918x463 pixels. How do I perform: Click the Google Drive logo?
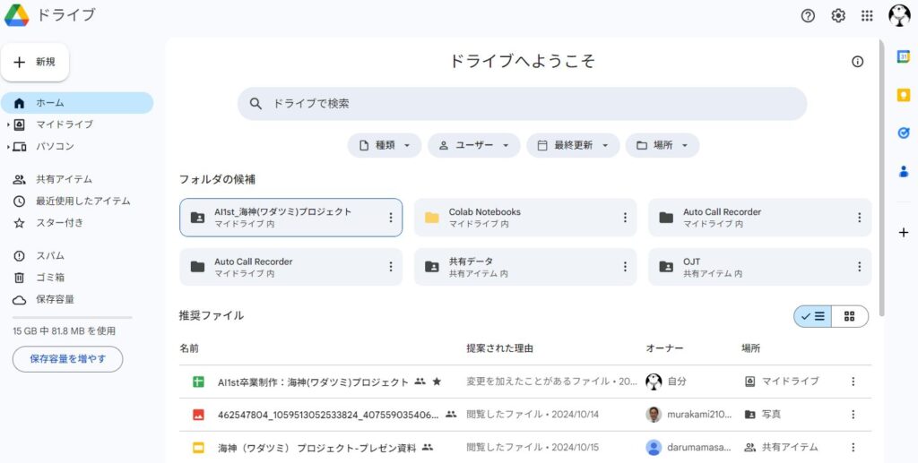[x=16, y=15]
